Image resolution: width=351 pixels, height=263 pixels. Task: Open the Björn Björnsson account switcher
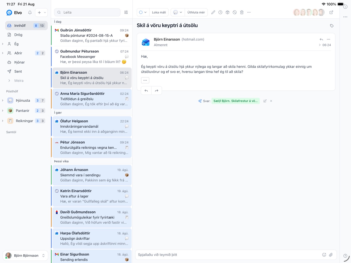click(x=26, y=255)
